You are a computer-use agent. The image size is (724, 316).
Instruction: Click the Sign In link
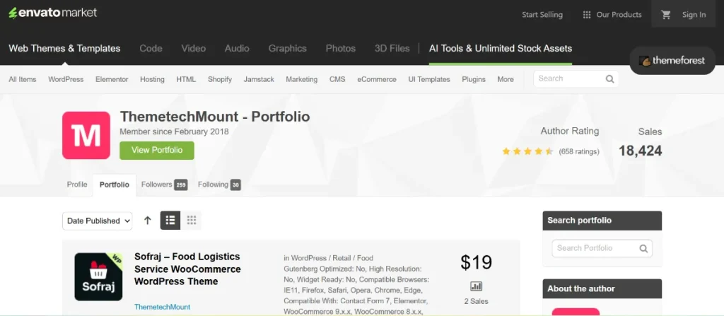point(694,15)
